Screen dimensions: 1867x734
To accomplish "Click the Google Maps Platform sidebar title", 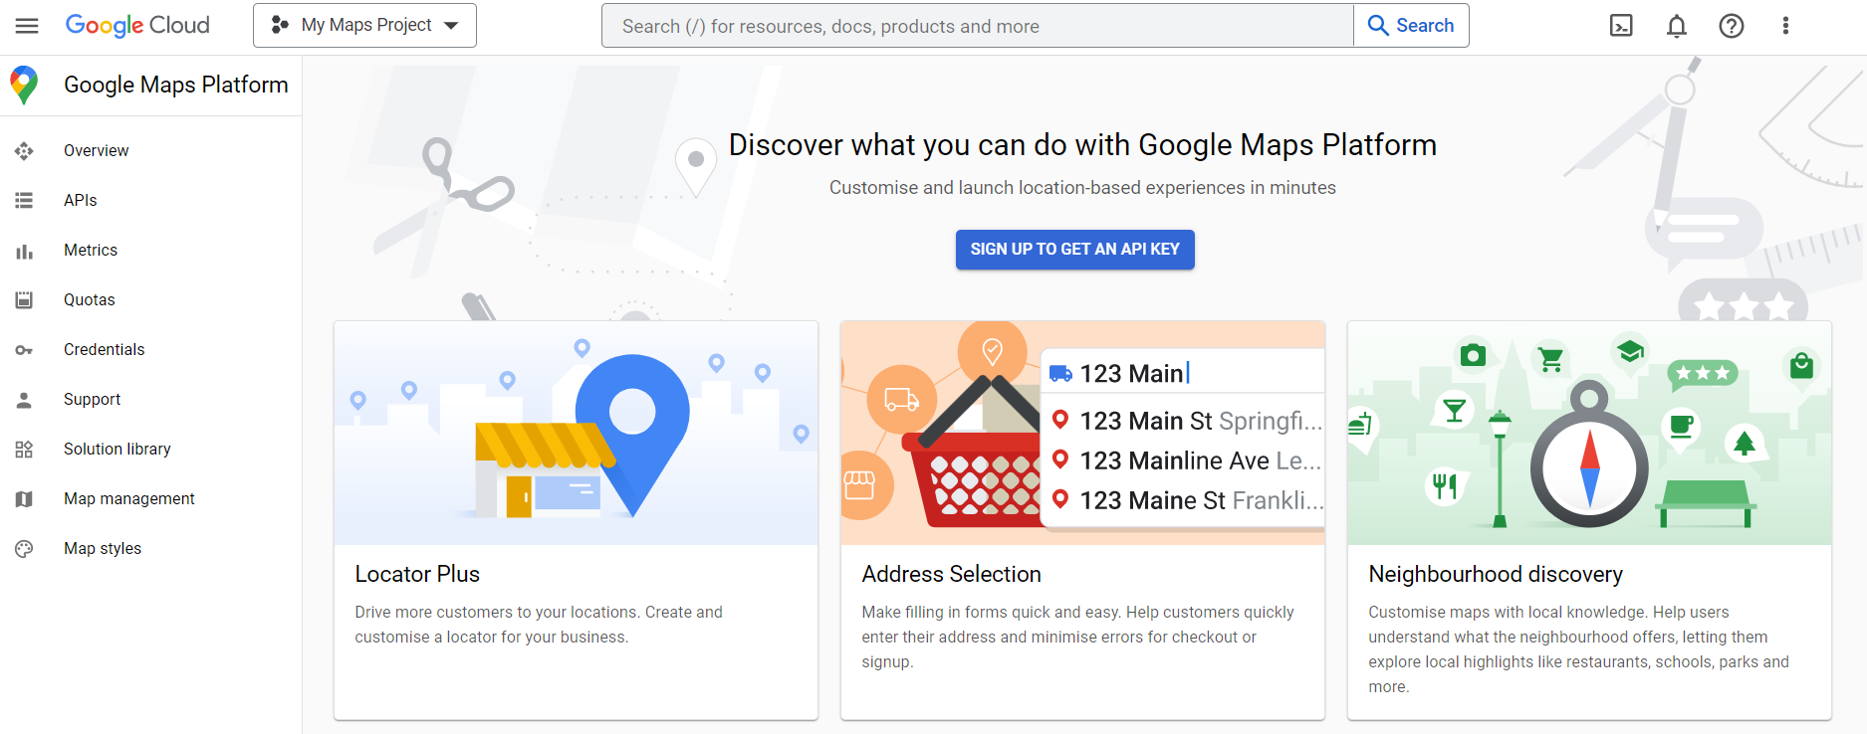I will 176,86.
